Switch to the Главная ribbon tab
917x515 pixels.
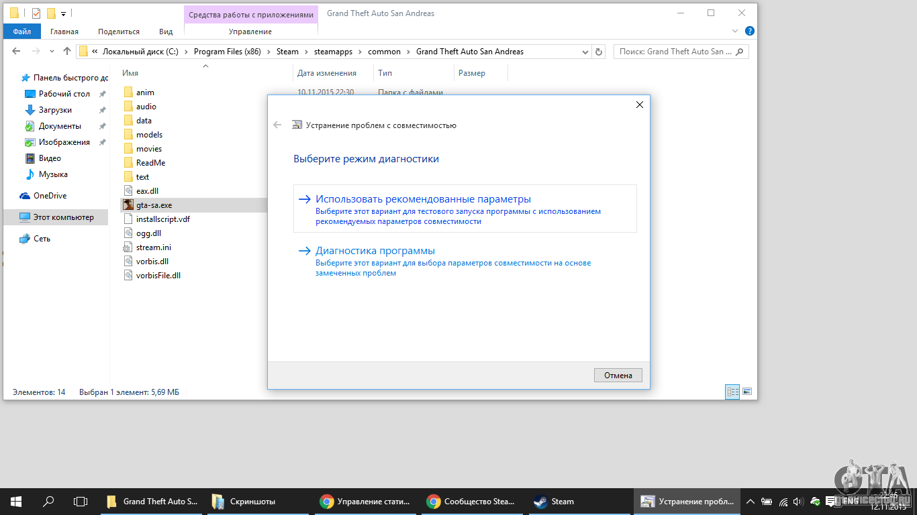(64, 32)
